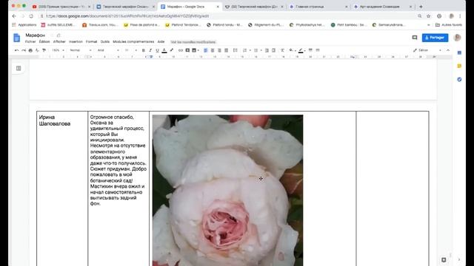Open line spacing options
Image resolution: width=474 pixels, height=266 pixels.
(x=236, y=50)
